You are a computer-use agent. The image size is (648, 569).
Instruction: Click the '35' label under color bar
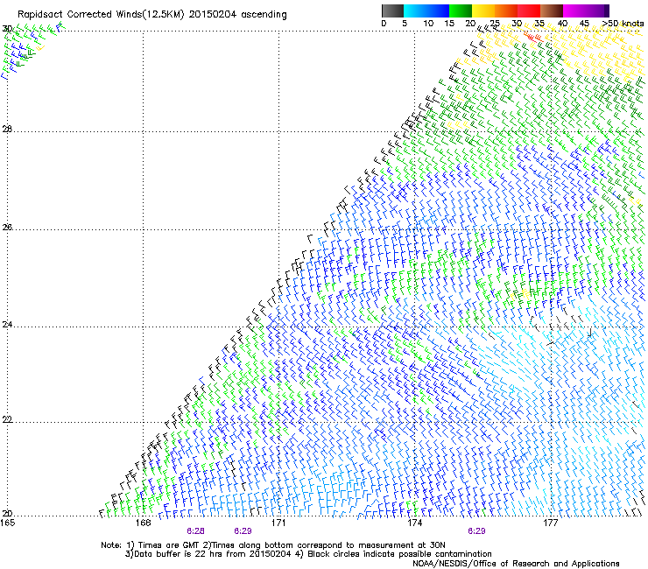click(x=539, y=24)
